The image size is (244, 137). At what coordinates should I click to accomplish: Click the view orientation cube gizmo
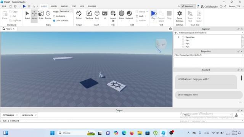[x=161, y=43]
